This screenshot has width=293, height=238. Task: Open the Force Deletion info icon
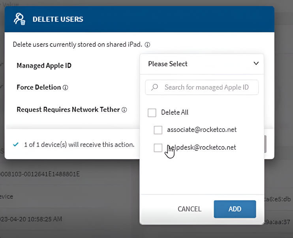66,88
